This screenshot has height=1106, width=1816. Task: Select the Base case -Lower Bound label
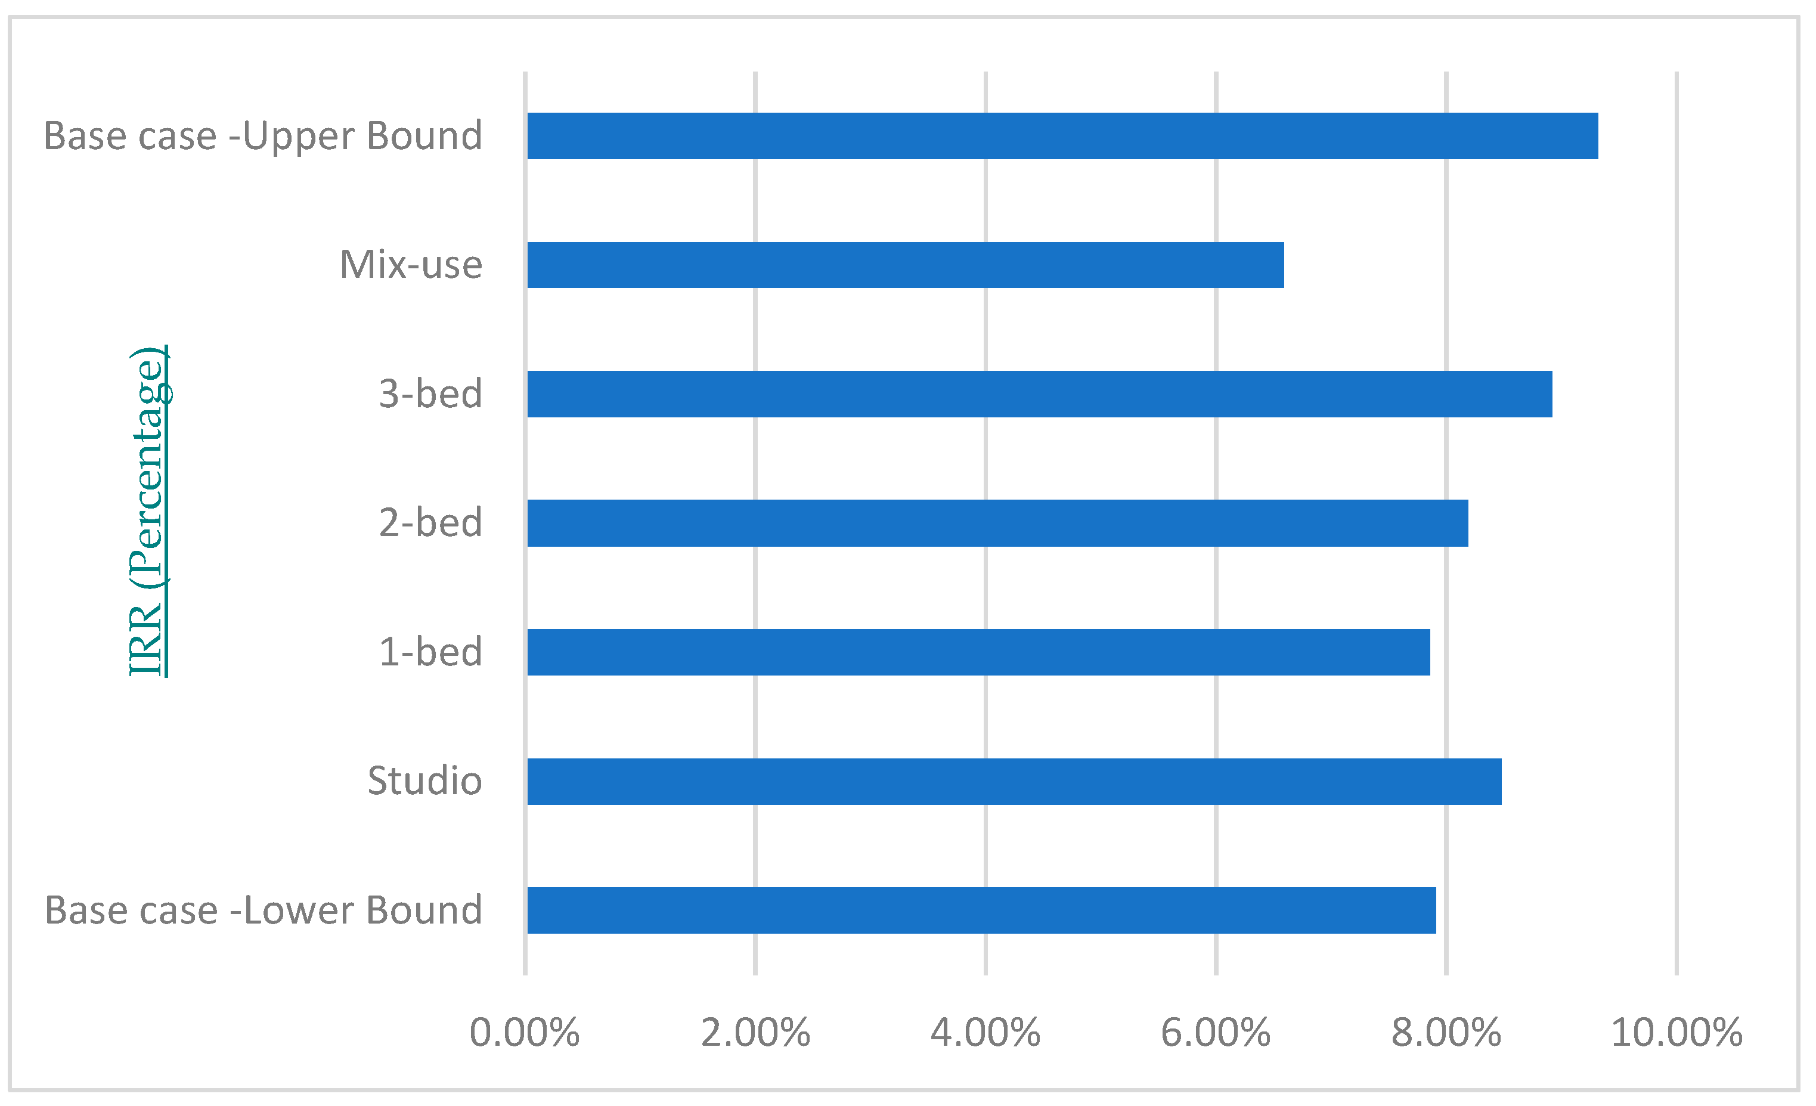click(263, 911)
